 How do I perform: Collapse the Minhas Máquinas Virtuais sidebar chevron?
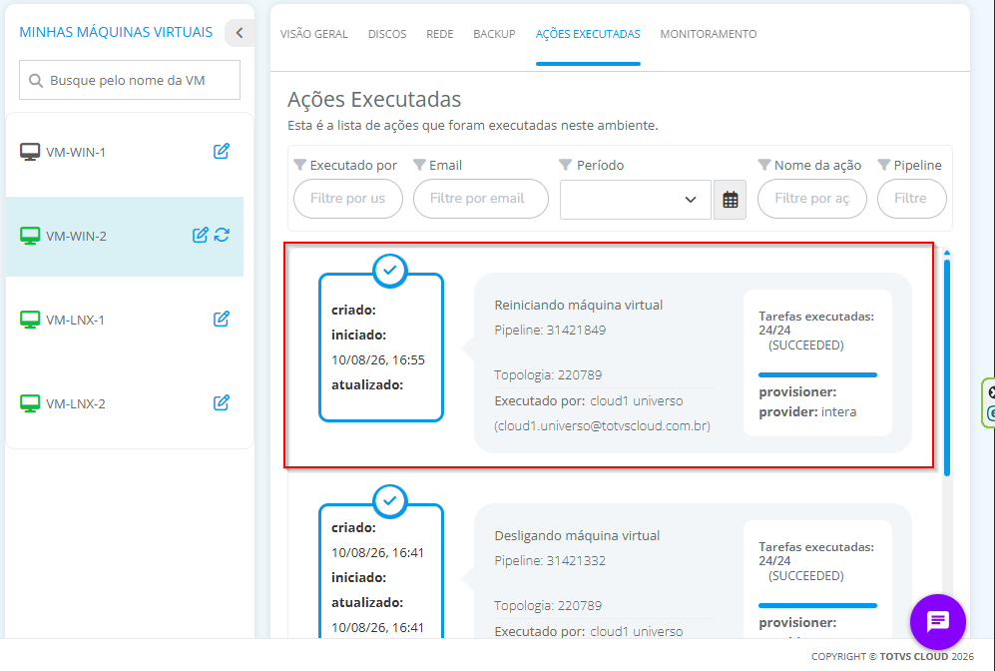[240, 33]
